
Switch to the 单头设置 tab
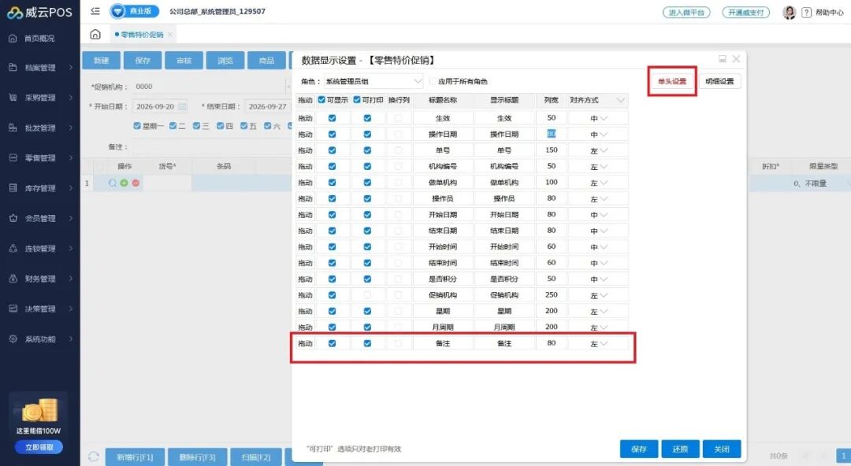[672, 81]
